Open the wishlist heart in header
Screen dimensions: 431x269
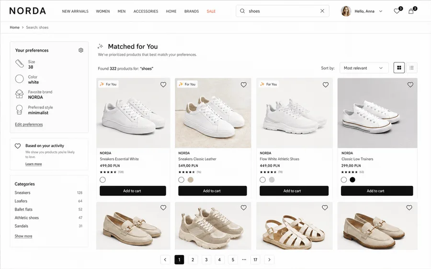397,11
